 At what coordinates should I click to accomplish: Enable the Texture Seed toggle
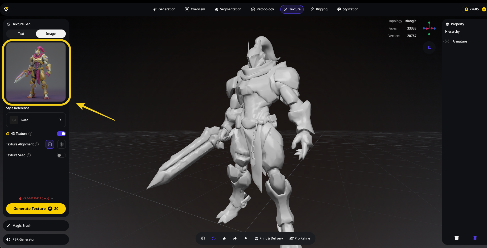point(61,155)
